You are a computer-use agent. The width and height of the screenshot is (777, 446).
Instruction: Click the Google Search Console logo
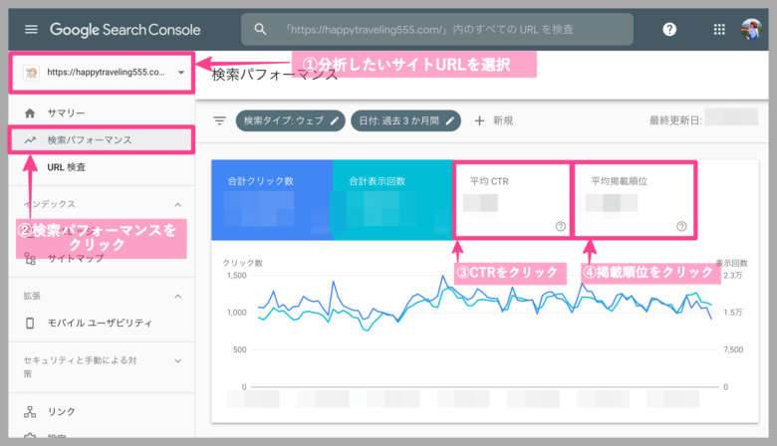coord(126,30)
